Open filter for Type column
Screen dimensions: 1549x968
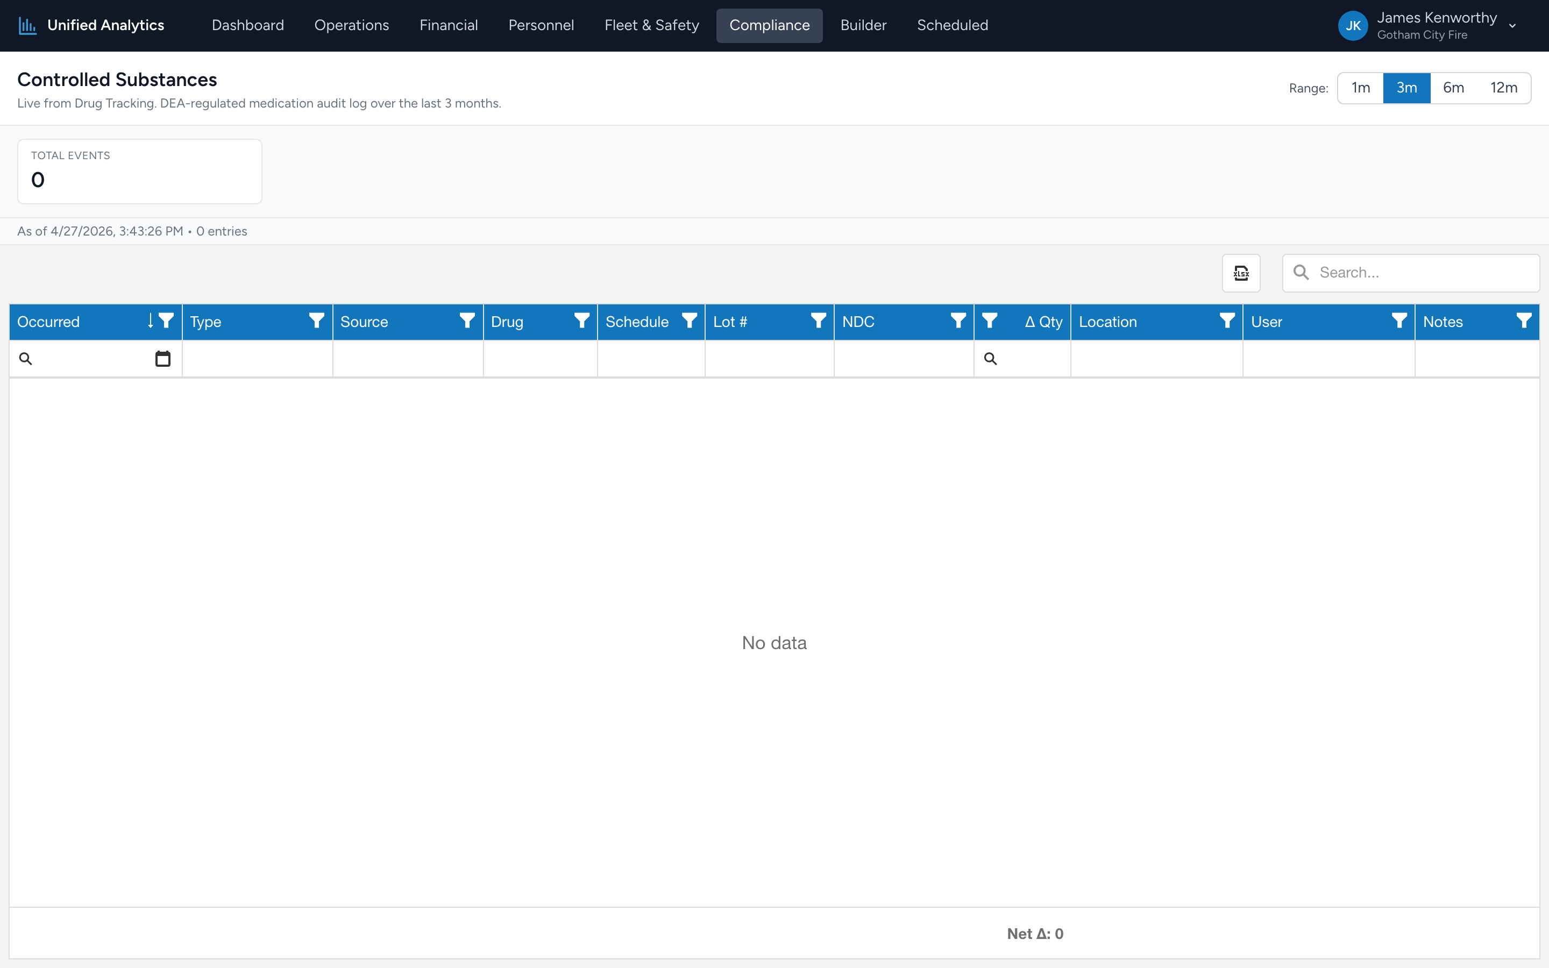(x=317, y=321)
